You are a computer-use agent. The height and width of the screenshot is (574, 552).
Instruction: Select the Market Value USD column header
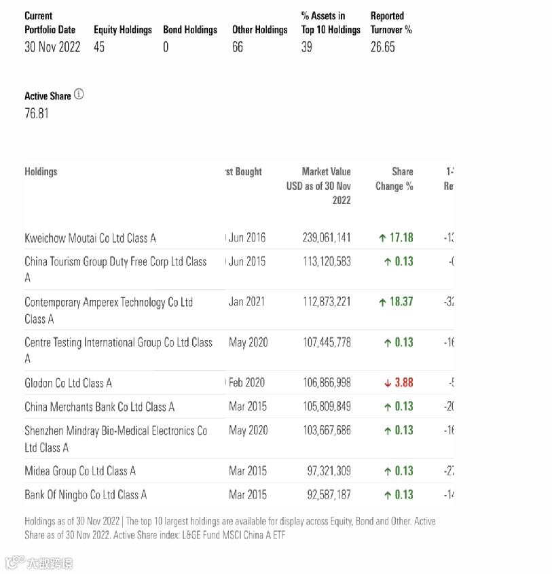(x=318, y=186)
